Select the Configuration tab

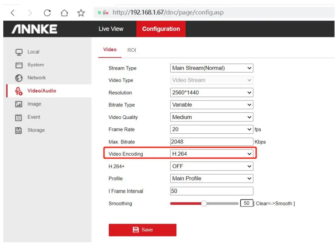click(x=161, y=29)
